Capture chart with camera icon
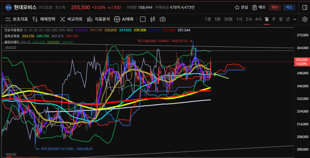This screenshot has height=158, width=310. [x=162, y=19]
